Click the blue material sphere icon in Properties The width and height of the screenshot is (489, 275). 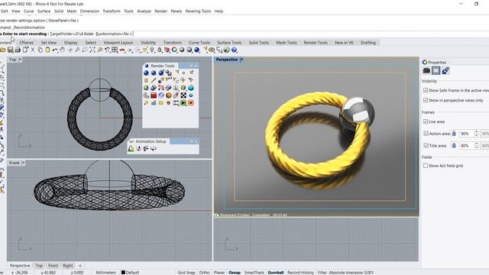(x=445, y=71)
